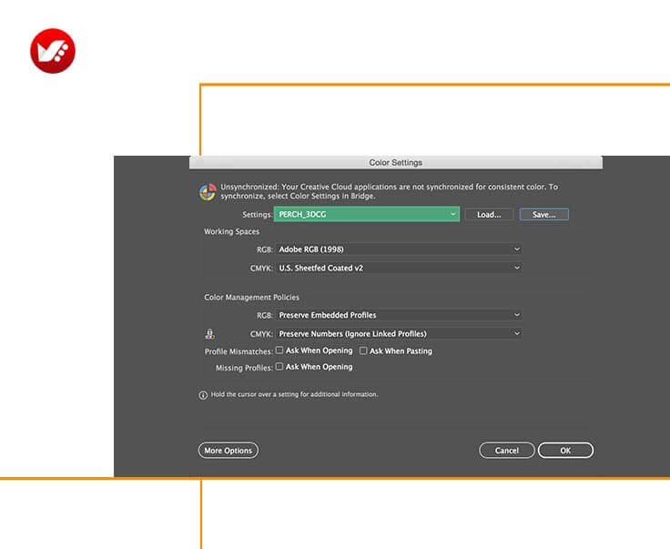Screen dimensions: 670x549
Task: Open Working Spaces RGB dropdown Adobe RGB (1998)
Action: (x=399, y=249)
